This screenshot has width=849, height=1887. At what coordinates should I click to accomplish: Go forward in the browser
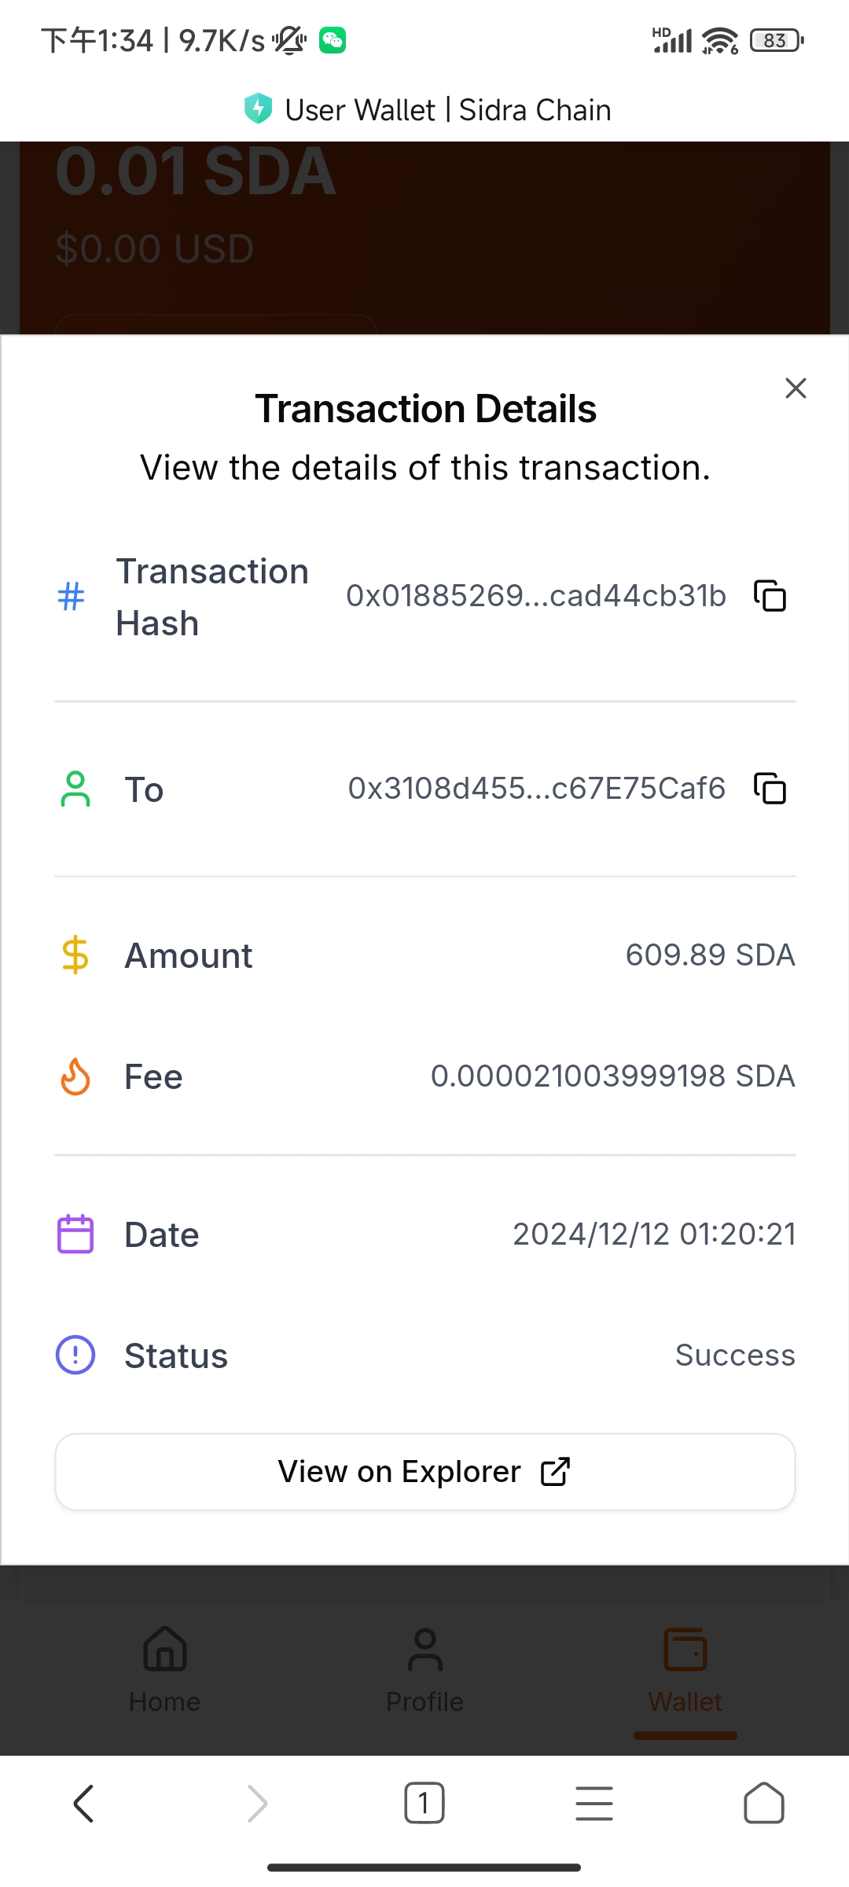(257, 1803)
